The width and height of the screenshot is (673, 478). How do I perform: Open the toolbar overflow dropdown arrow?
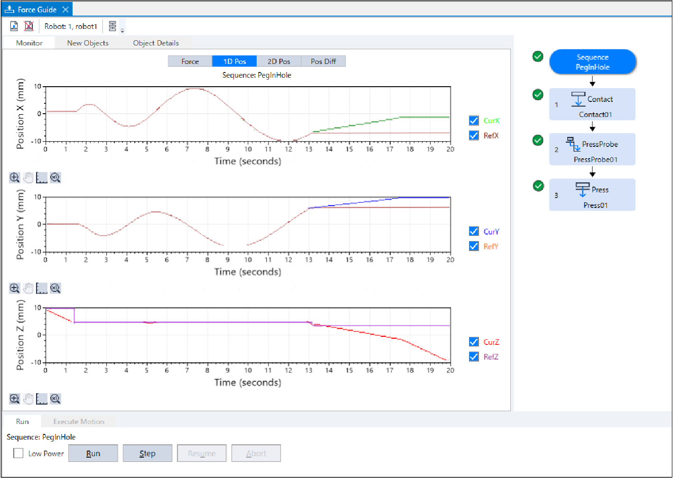pos(122,31)
